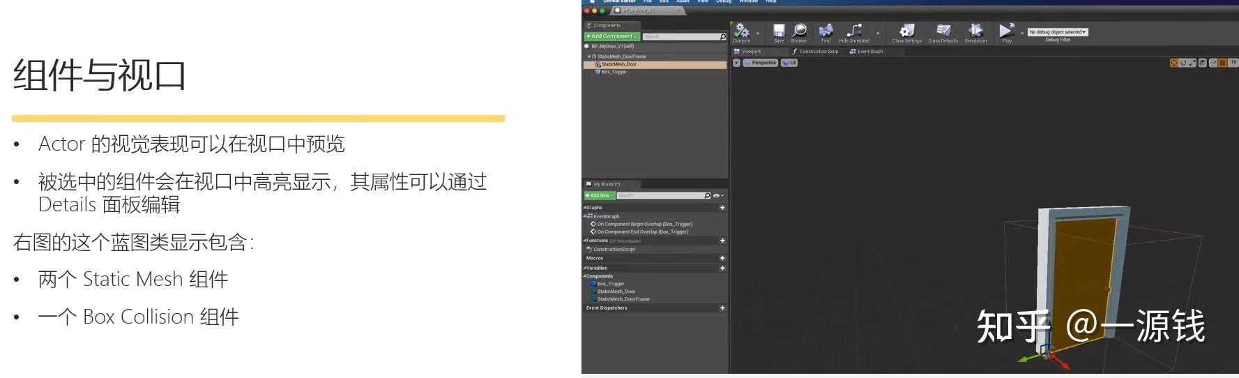This screenshot has height=378, width=1239.
Task: Open the View menu
Action: 703,1
